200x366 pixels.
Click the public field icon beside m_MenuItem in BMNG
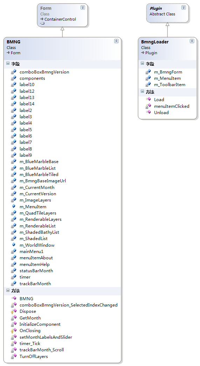[14, 206]
